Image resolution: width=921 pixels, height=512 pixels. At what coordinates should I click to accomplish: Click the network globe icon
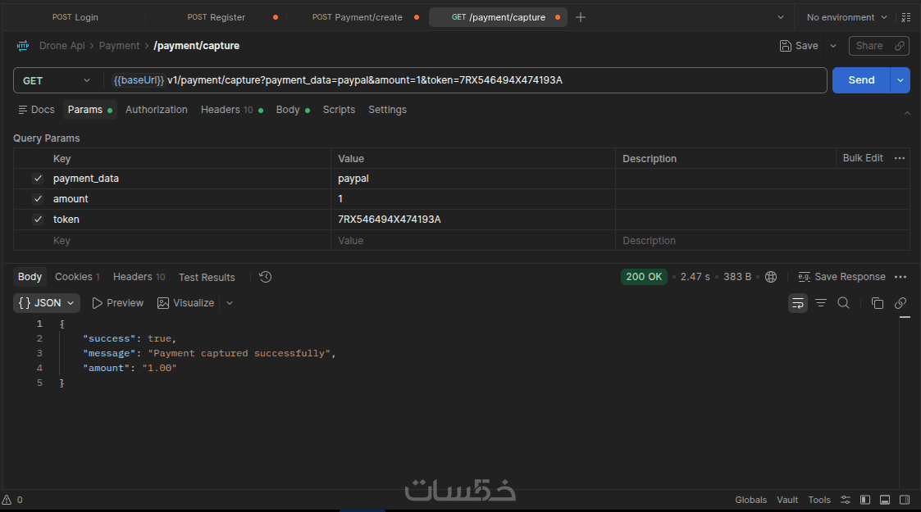(x=771, y=277)
